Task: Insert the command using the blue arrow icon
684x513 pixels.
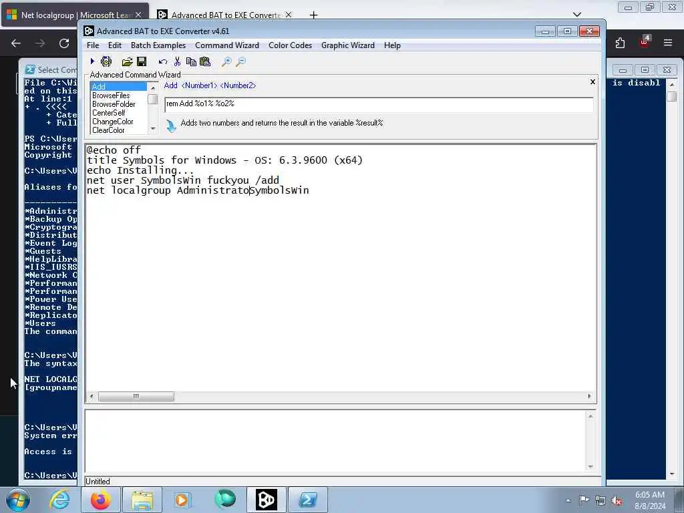Action: [171, 126]
